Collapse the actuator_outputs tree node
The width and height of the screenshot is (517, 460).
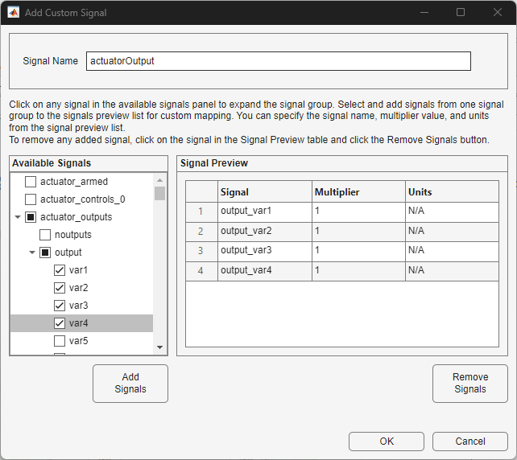18,217
